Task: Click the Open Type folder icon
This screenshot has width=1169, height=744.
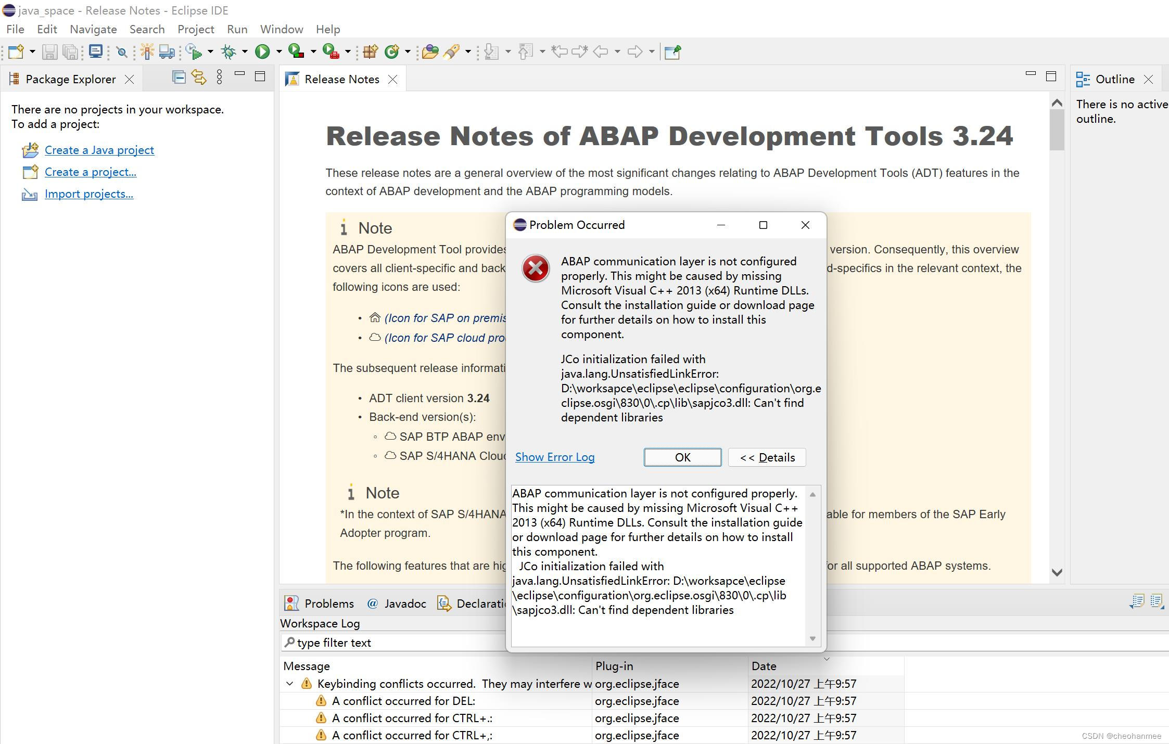Action: point(430,52)
